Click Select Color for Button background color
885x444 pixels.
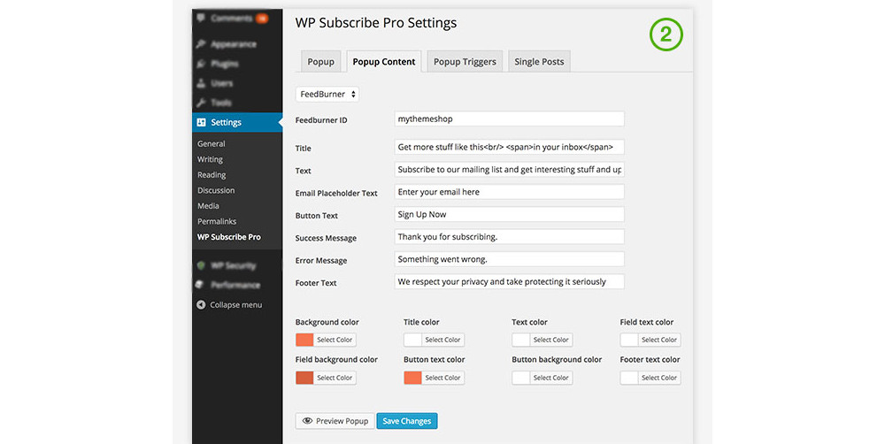point(551,378)
